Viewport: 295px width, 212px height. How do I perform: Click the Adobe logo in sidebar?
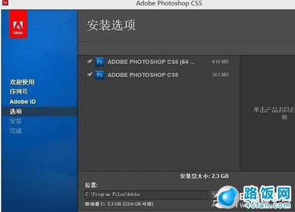[18, 24]
